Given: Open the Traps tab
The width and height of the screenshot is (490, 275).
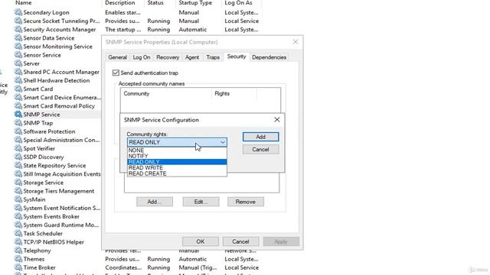Looking at the screenshot, I should coord(213,57).
